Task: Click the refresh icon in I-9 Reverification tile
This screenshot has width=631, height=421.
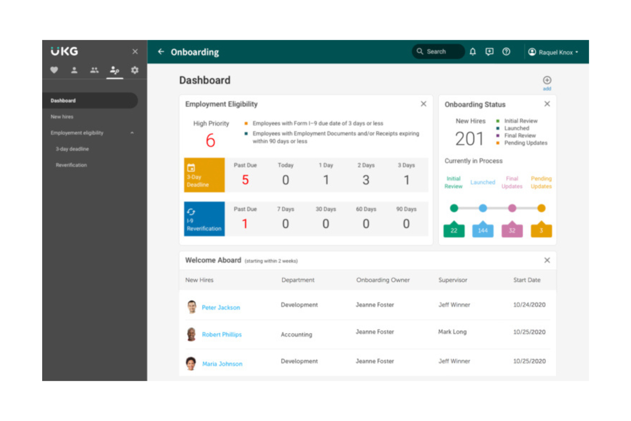Action: 191,212
